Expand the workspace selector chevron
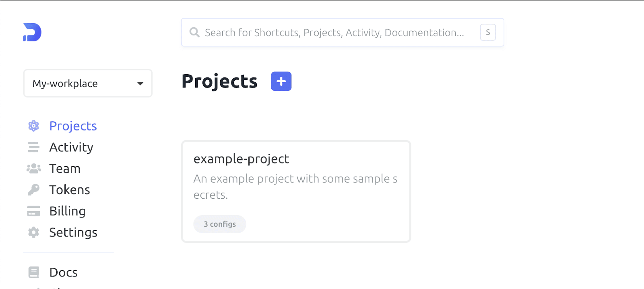Screen dimensions: 644x289 [140, 83]
